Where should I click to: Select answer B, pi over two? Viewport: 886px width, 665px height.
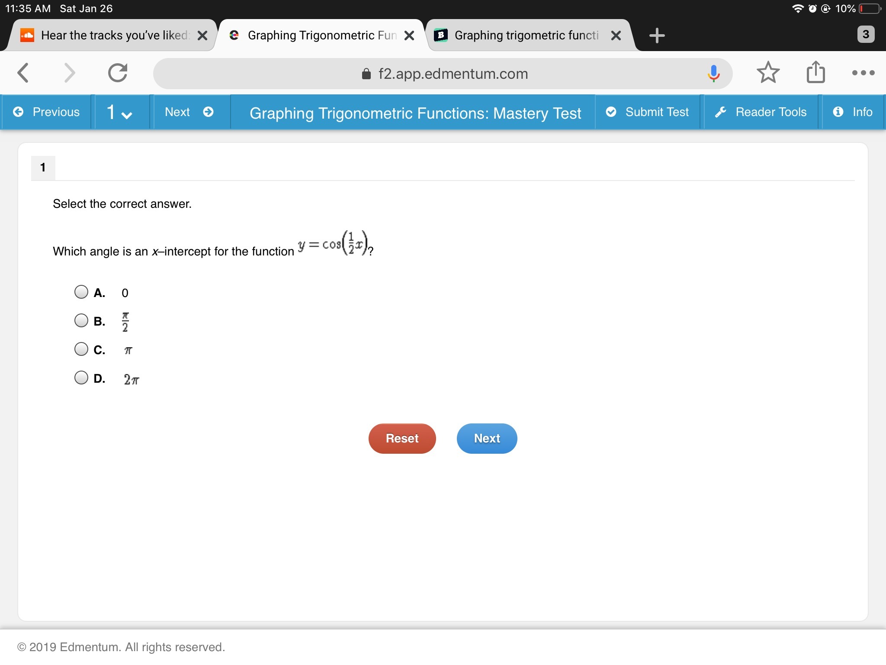click(81, 321)
